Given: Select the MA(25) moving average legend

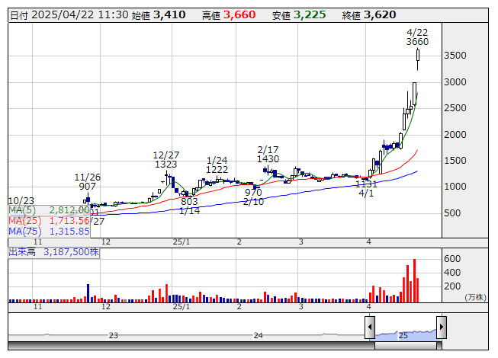Looking at the screenshot, I should (49, 220).
